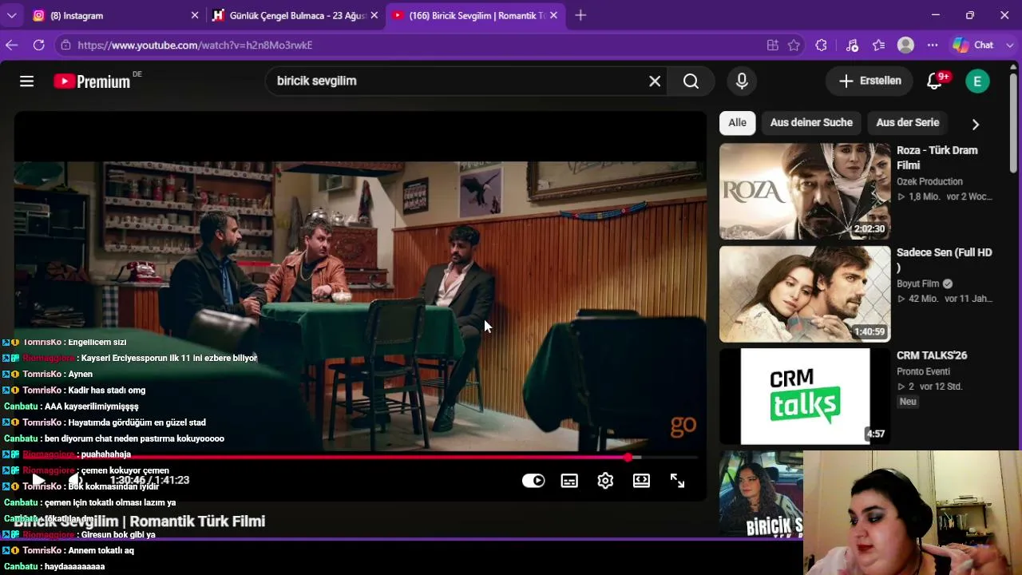
Task: Open the Sadece Sen video thumbnail
Action: coord(805,294)
